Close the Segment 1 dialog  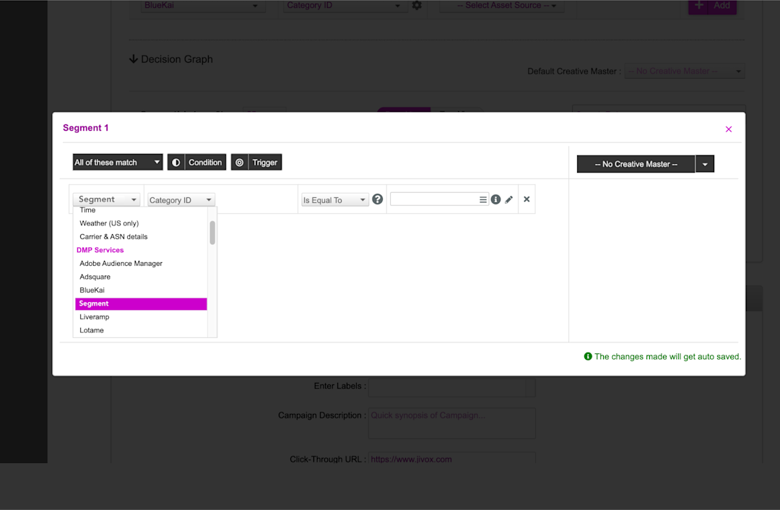tap(728, 129)
